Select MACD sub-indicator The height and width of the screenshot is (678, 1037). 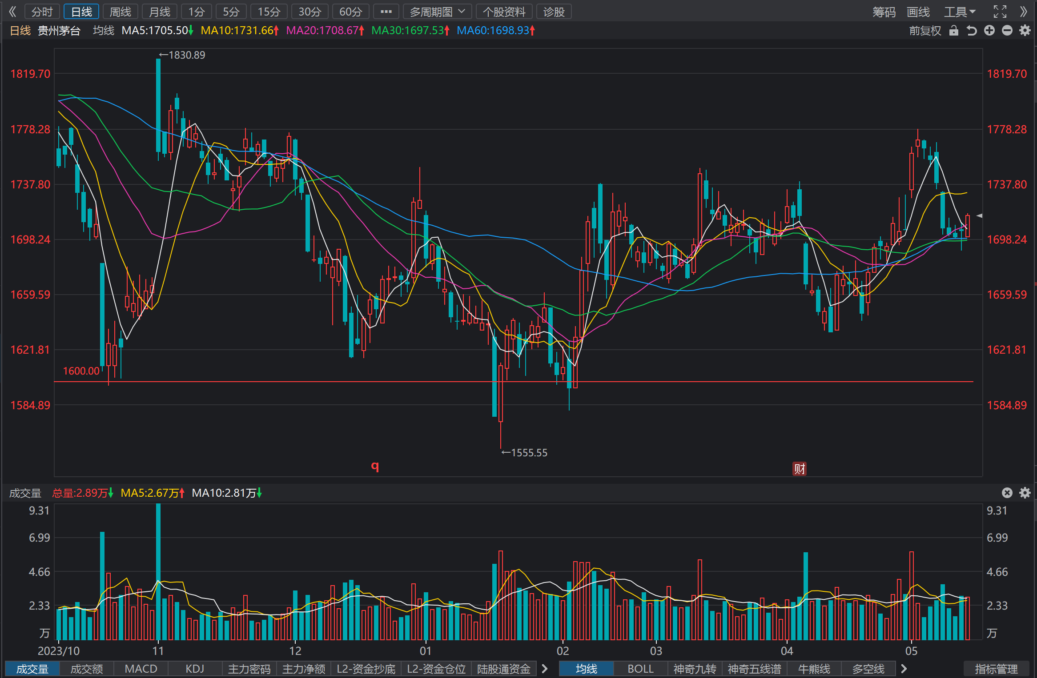pyautogui.click(x=141, y=669)
